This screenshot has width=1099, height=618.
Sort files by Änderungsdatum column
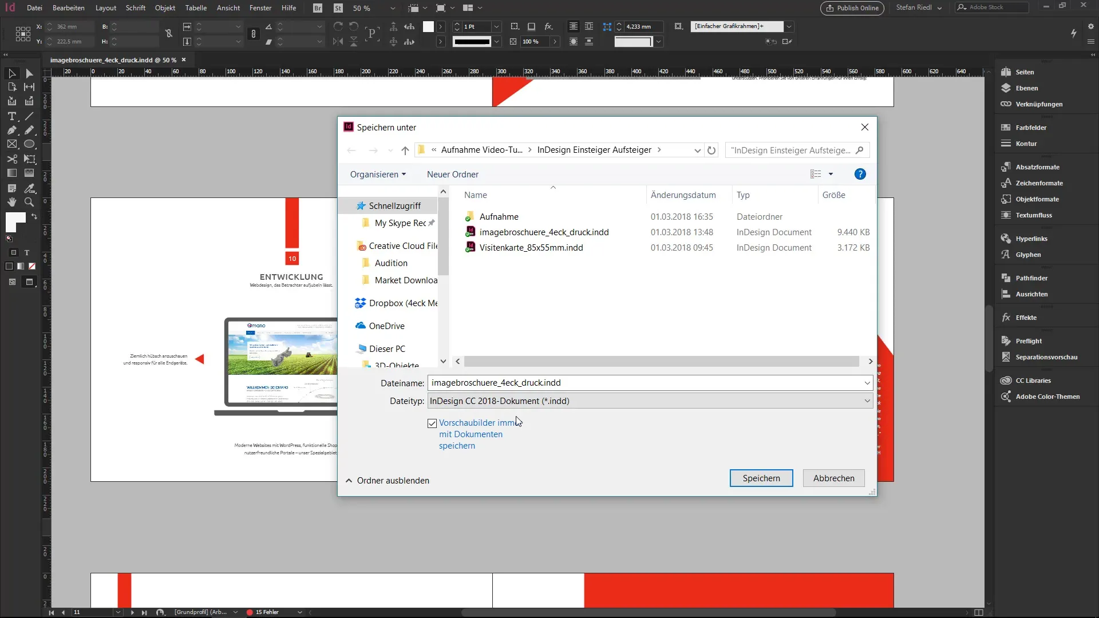pyautogui.click(x=683, y=195)
